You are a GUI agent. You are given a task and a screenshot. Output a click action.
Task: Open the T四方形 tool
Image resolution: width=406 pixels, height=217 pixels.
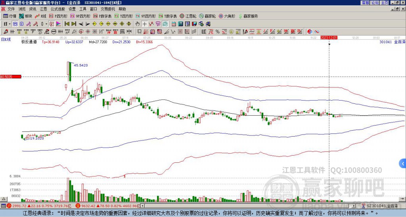point(124,16)
